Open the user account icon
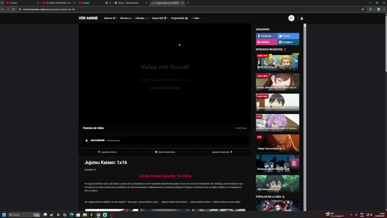The width and height of the screenshot is (387, 218). tap(302, 18)
